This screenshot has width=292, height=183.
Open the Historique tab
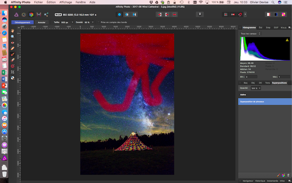click(260, 181)
